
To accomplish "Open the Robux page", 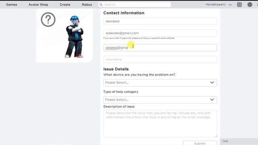I will pyautogui.click(x=87, y=4).
